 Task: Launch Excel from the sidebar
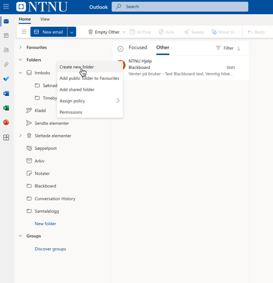pyautogui.click(x=6, y=108)
